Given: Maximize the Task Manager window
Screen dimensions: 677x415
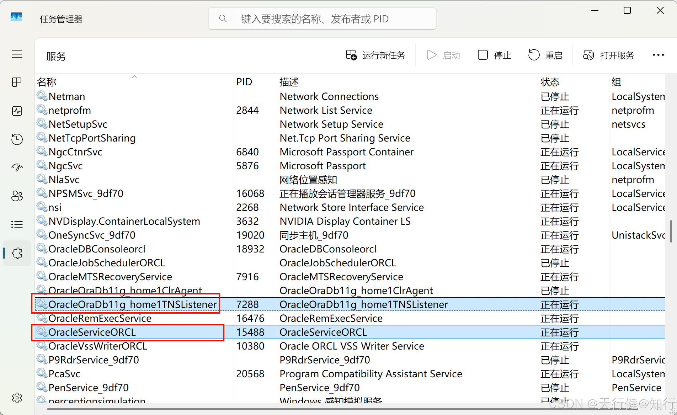Looking at the screenshot, I should click(x=627, y=10).
